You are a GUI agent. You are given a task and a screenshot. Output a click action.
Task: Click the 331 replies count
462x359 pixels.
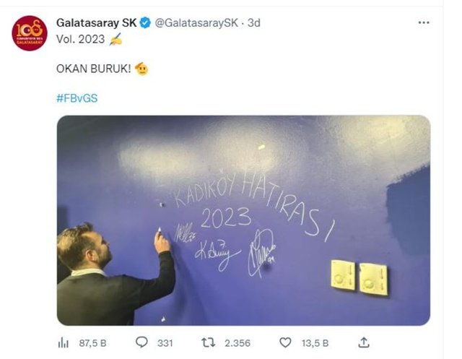(x=165, y=343)
